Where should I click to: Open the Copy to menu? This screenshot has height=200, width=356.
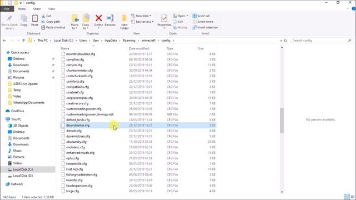(86, 22)
